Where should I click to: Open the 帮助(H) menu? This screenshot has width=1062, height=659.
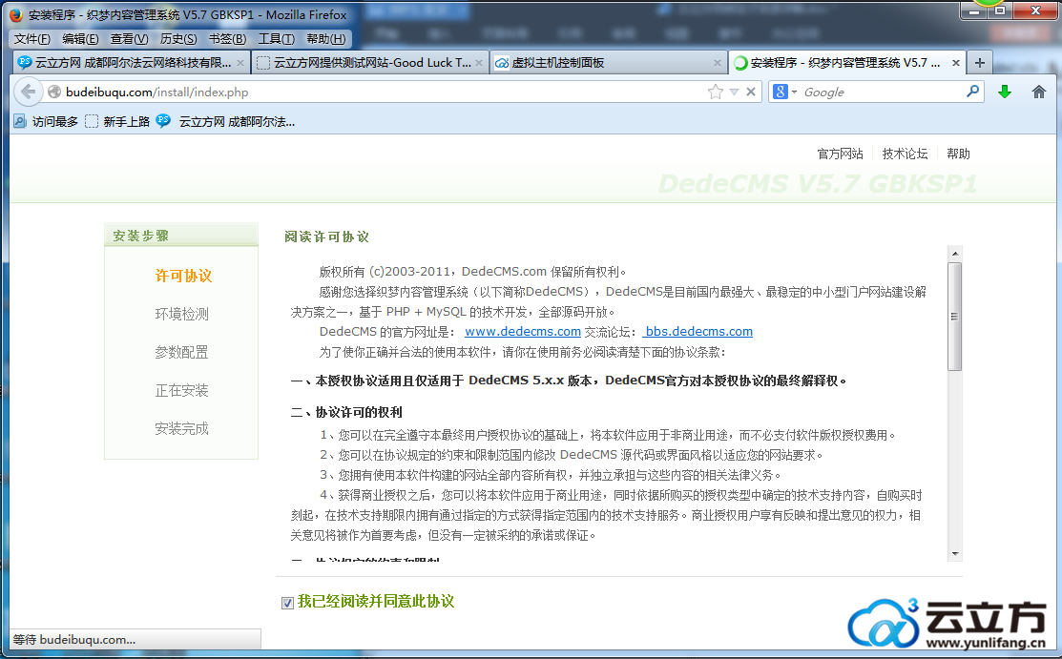point(325,39)
